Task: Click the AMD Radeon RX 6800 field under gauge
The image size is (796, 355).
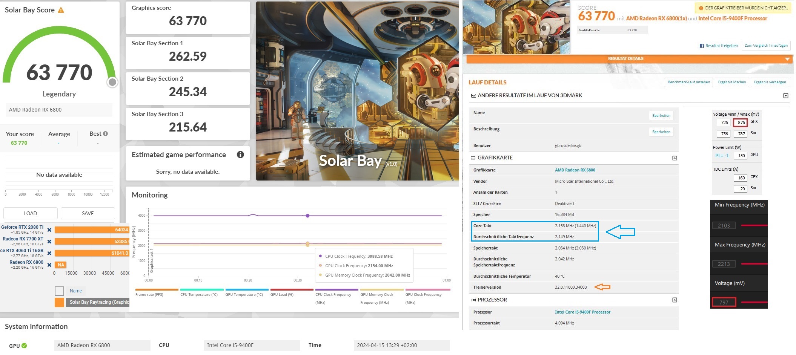Action: pyautogui.click(x=59, y=110)
